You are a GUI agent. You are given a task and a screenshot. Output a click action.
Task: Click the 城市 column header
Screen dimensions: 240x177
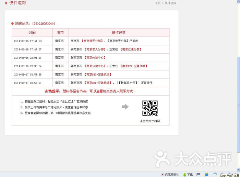60,33
